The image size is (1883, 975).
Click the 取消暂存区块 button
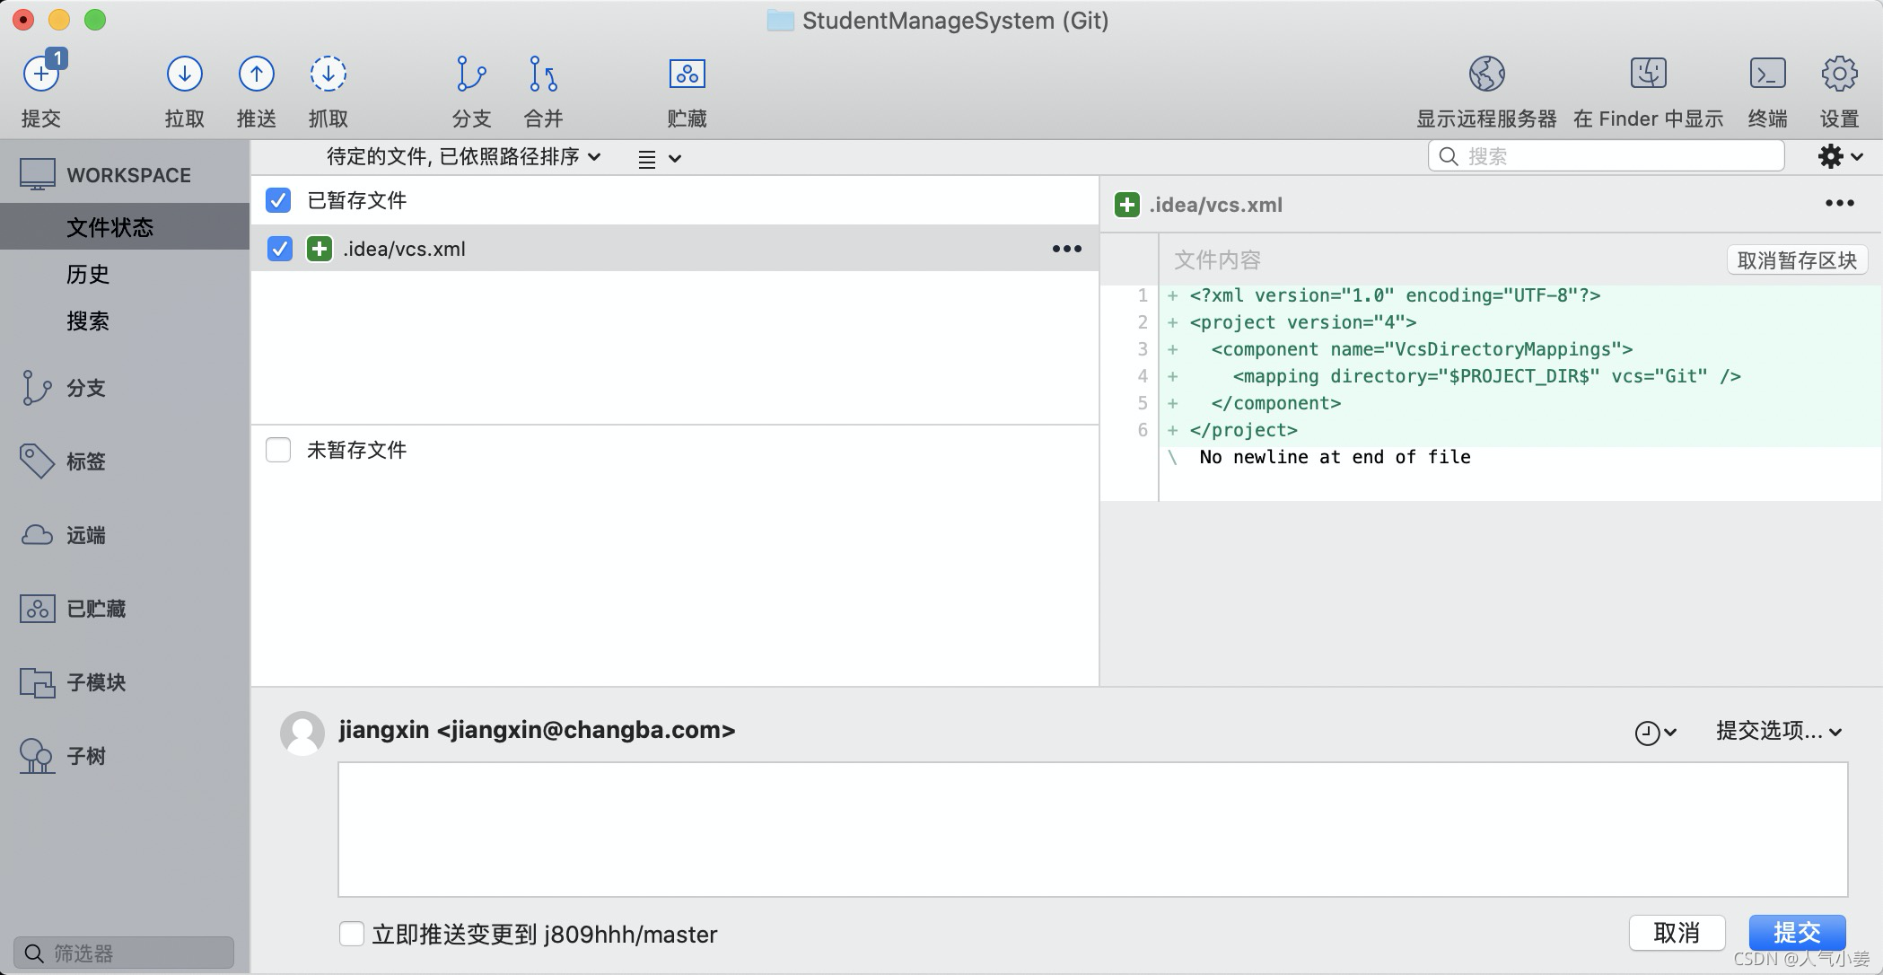(1797, 260)
